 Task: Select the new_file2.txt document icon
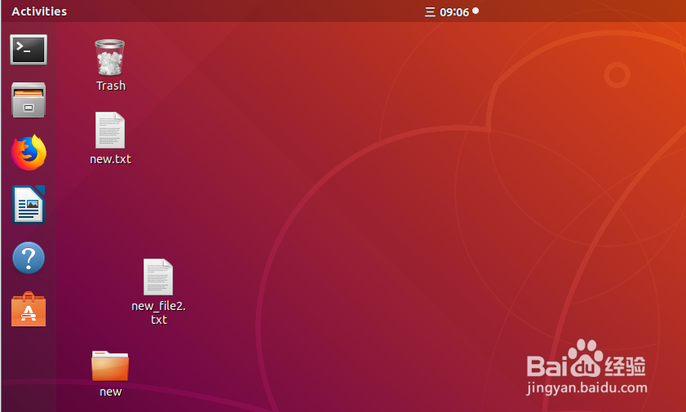158,277
